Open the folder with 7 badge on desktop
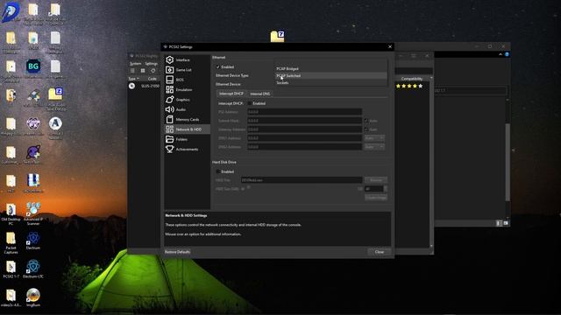 tap(277, 36)
